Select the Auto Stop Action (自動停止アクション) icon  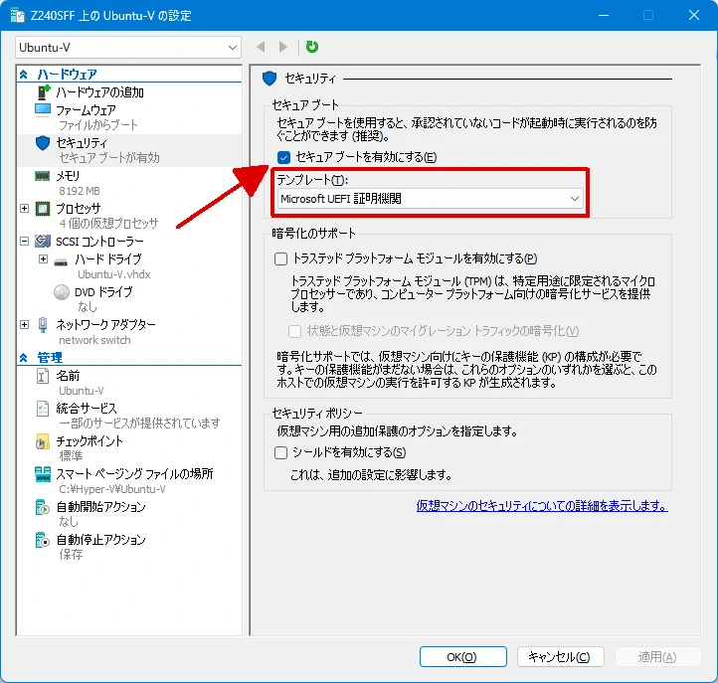pos(43,540)
